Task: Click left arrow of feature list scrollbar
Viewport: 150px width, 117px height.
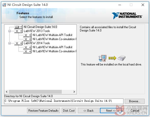Action: pyautogui.click(x=7, y=92)
